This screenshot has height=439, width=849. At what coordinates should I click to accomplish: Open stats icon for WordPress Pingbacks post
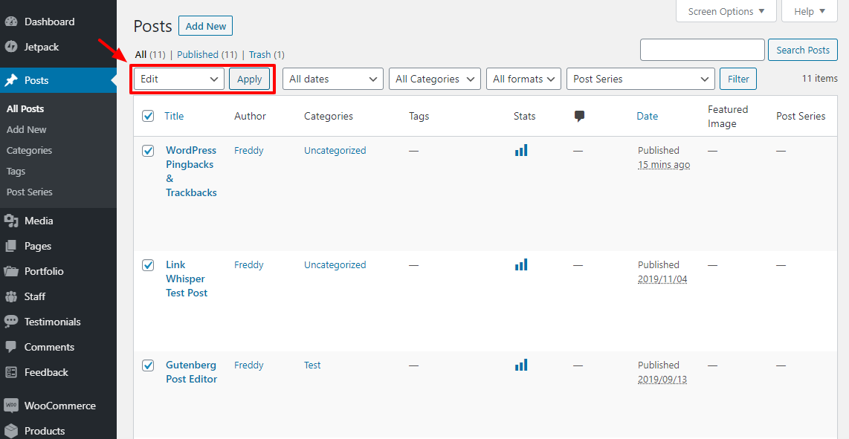click(x=521, y=151)
